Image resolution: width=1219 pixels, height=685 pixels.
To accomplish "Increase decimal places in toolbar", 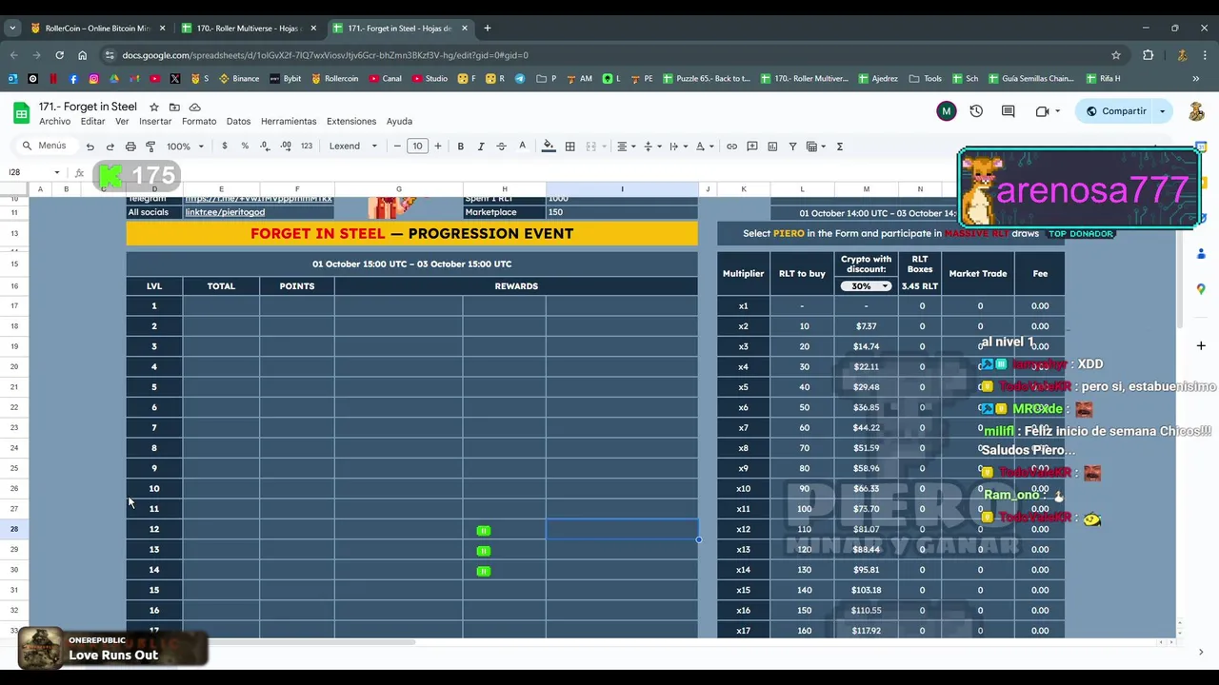I will pyautogui.click(x=286, y=147).
